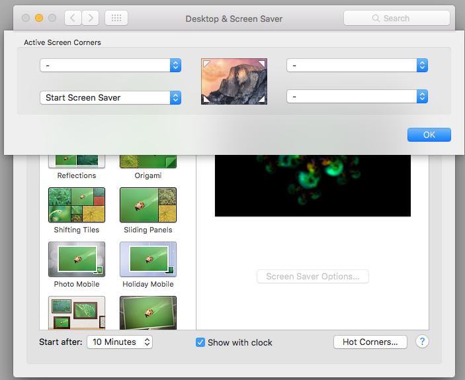Open the help question mark button

pos(422,342)
